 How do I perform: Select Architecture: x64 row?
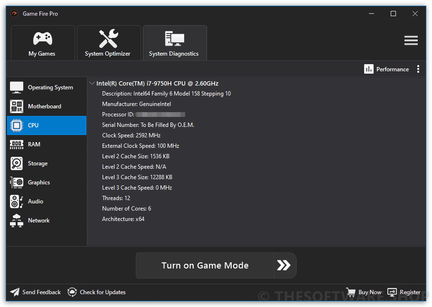123,219
